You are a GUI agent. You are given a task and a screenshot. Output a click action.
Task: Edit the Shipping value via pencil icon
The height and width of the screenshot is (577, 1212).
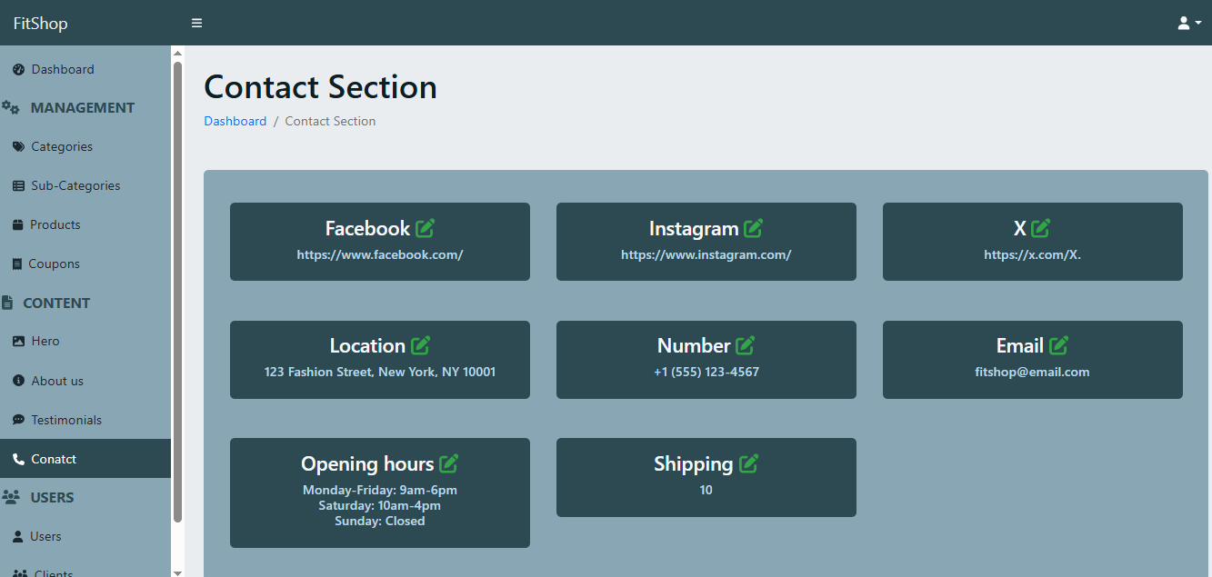pos(748,463)
